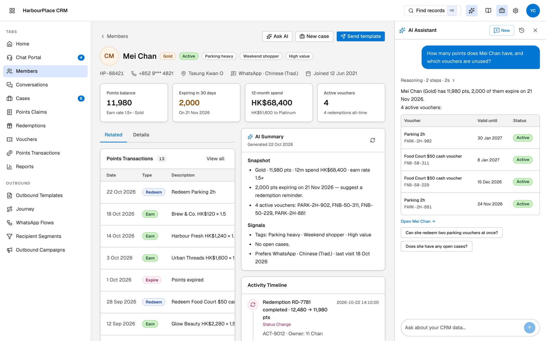Open Chat Portal in sidebar
Image resolution: width=546 pixels, height=341 pixels.
(x=45, y=57)
